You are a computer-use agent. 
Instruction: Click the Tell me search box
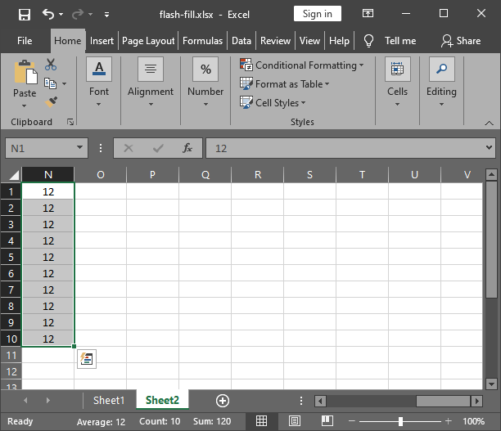click(x=400, y=41)
